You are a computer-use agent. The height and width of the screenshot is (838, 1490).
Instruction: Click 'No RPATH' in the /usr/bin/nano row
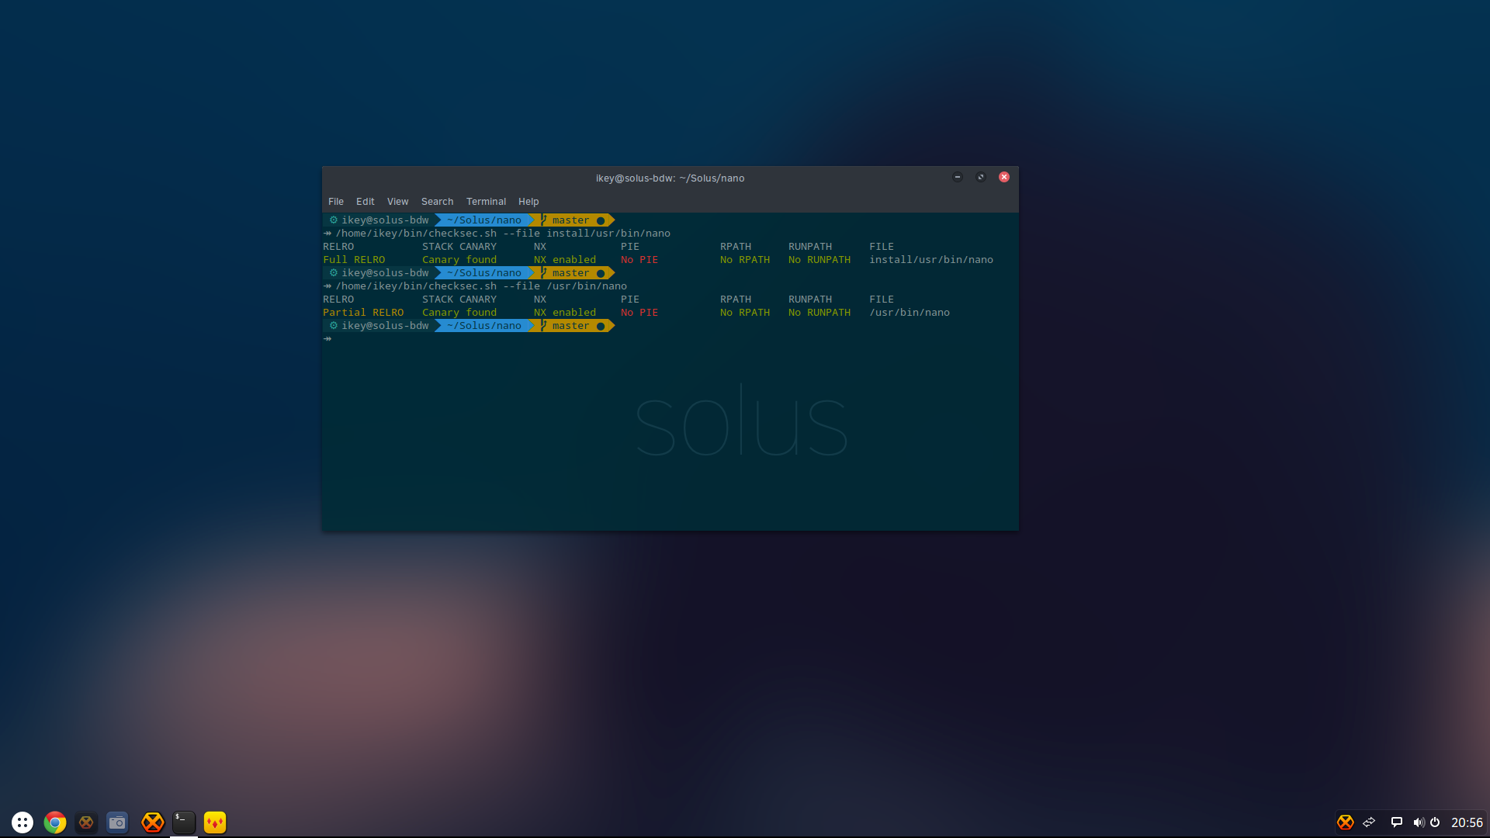(745, 313)
